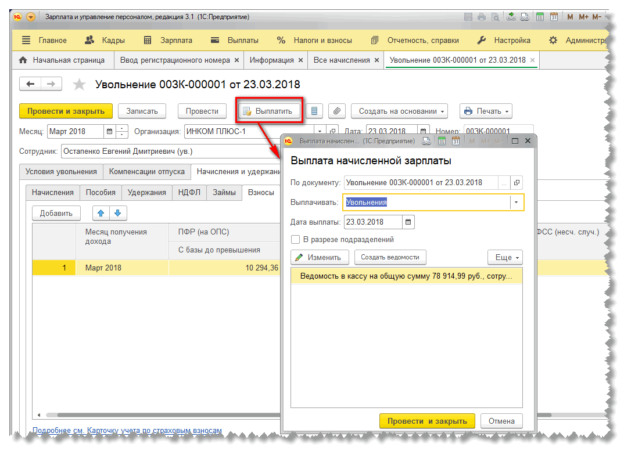Click the Провести button in main form
The image size is (624, 451).
coord(202,111)
